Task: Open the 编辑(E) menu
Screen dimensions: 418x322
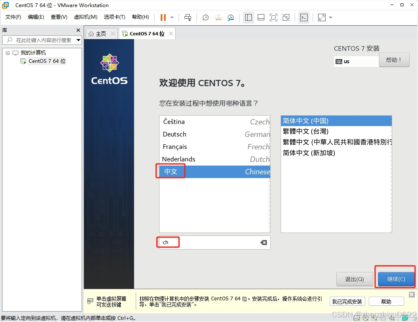Action: click(36, 17)
